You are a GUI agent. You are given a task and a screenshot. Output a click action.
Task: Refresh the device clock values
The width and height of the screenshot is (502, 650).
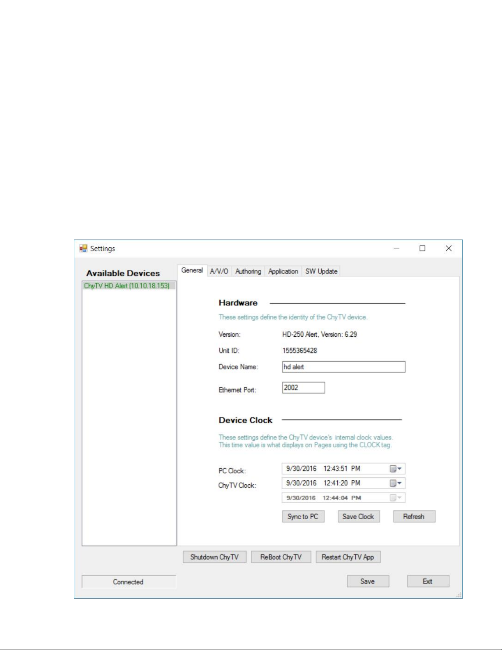point(414,517)
